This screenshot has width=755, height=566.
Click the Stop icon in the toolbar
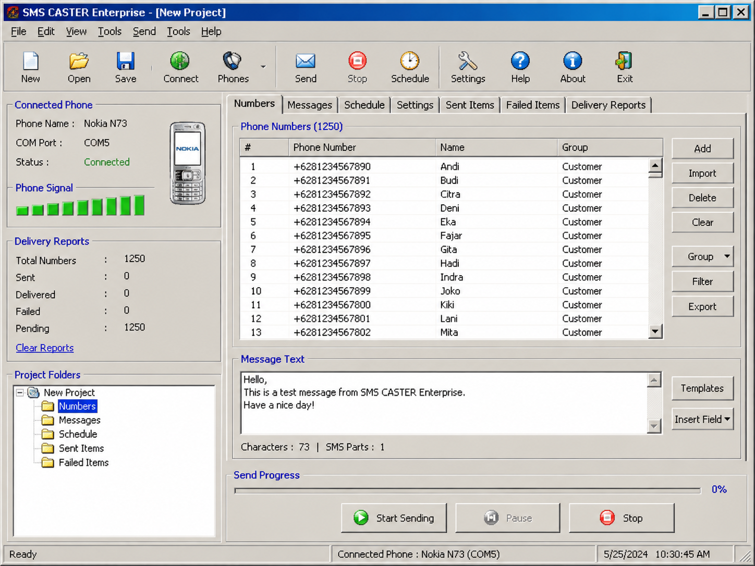(357, 67)
